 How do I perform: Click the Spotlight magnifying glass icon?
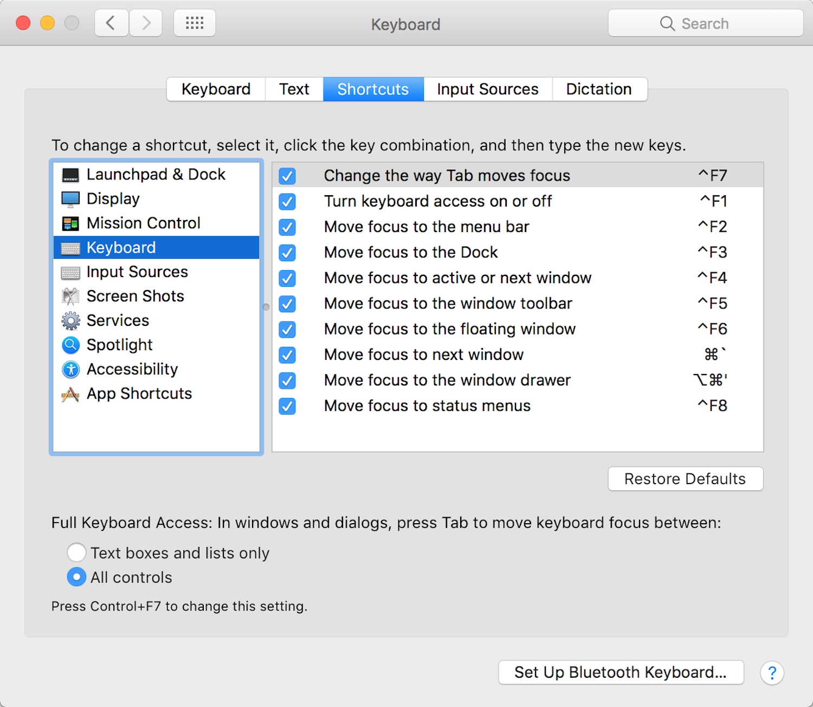click(x=70, y=345)
